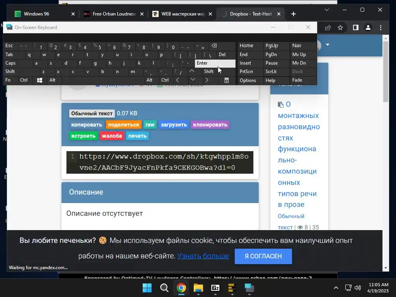Open a new Chrome tab
Screen dimensions: 396x297
click(293, 14)
